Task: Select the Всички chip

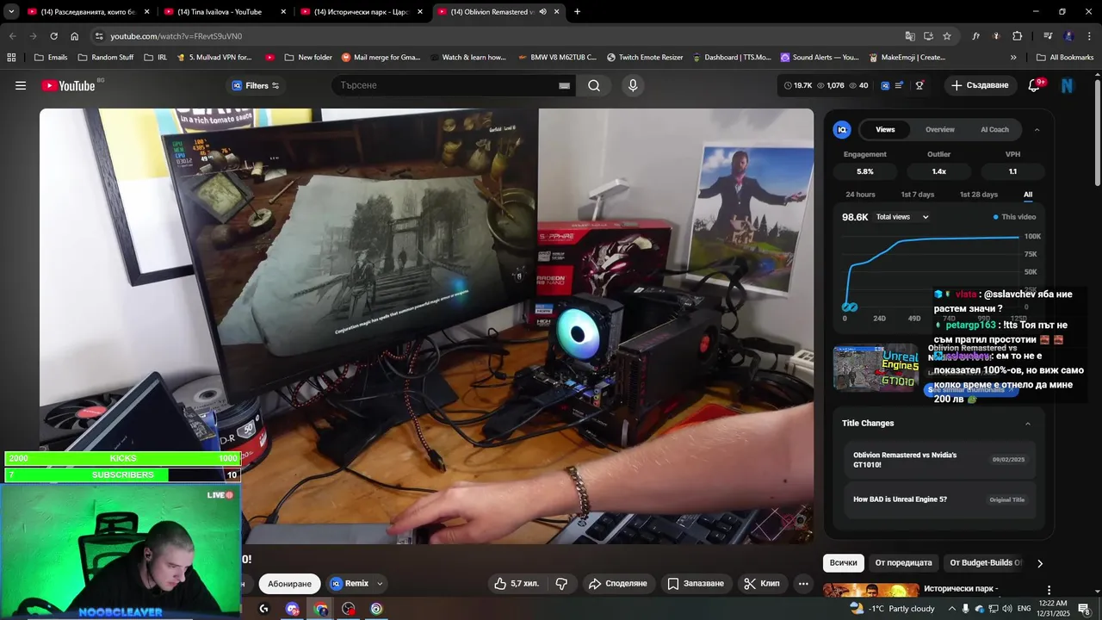Action: (x=843, y=563)
